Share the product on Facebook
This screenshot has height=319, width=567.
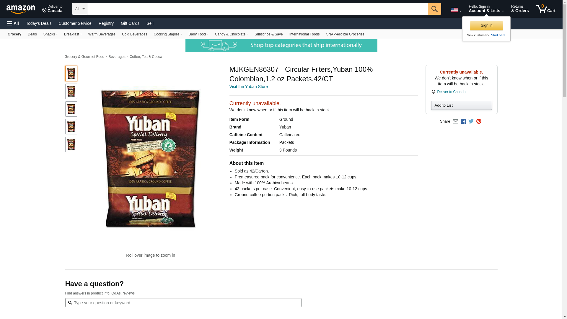click(463, 121)
